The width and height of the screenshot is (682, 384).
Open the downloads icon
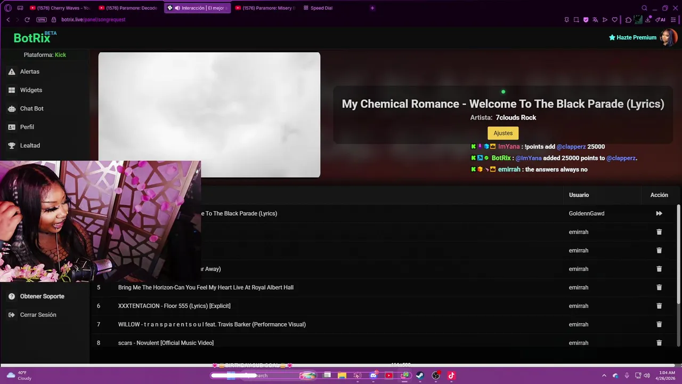648,20
